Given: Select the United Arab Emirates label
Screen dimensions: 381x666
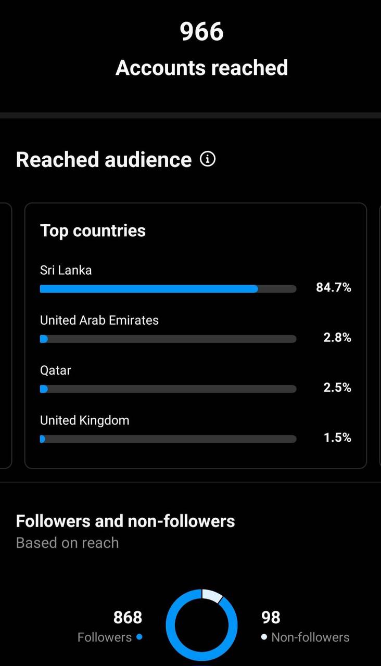Looking at the screenshot, I should [x=99, y=320].
